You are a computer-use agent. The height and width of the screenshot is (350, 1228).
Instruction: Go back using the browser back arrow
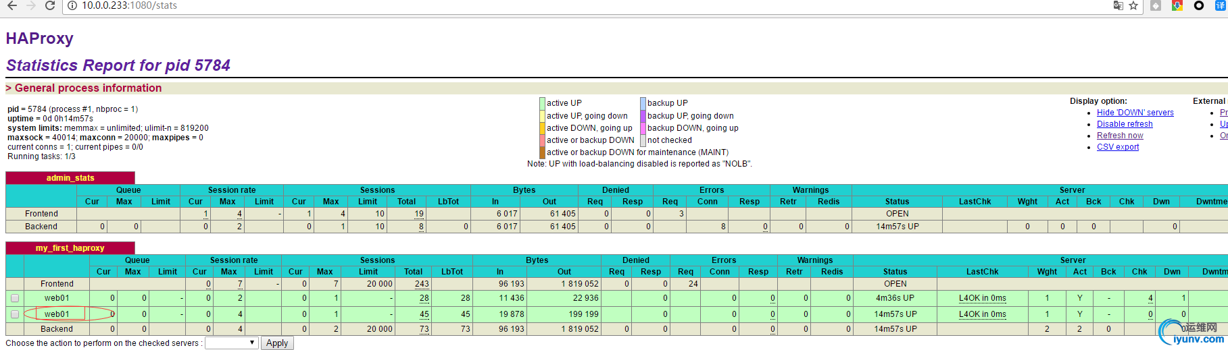(x=11, y=5)
